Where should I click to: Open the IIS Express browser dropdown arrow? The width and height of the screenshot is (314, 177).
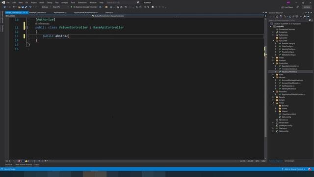coord(98,7)
